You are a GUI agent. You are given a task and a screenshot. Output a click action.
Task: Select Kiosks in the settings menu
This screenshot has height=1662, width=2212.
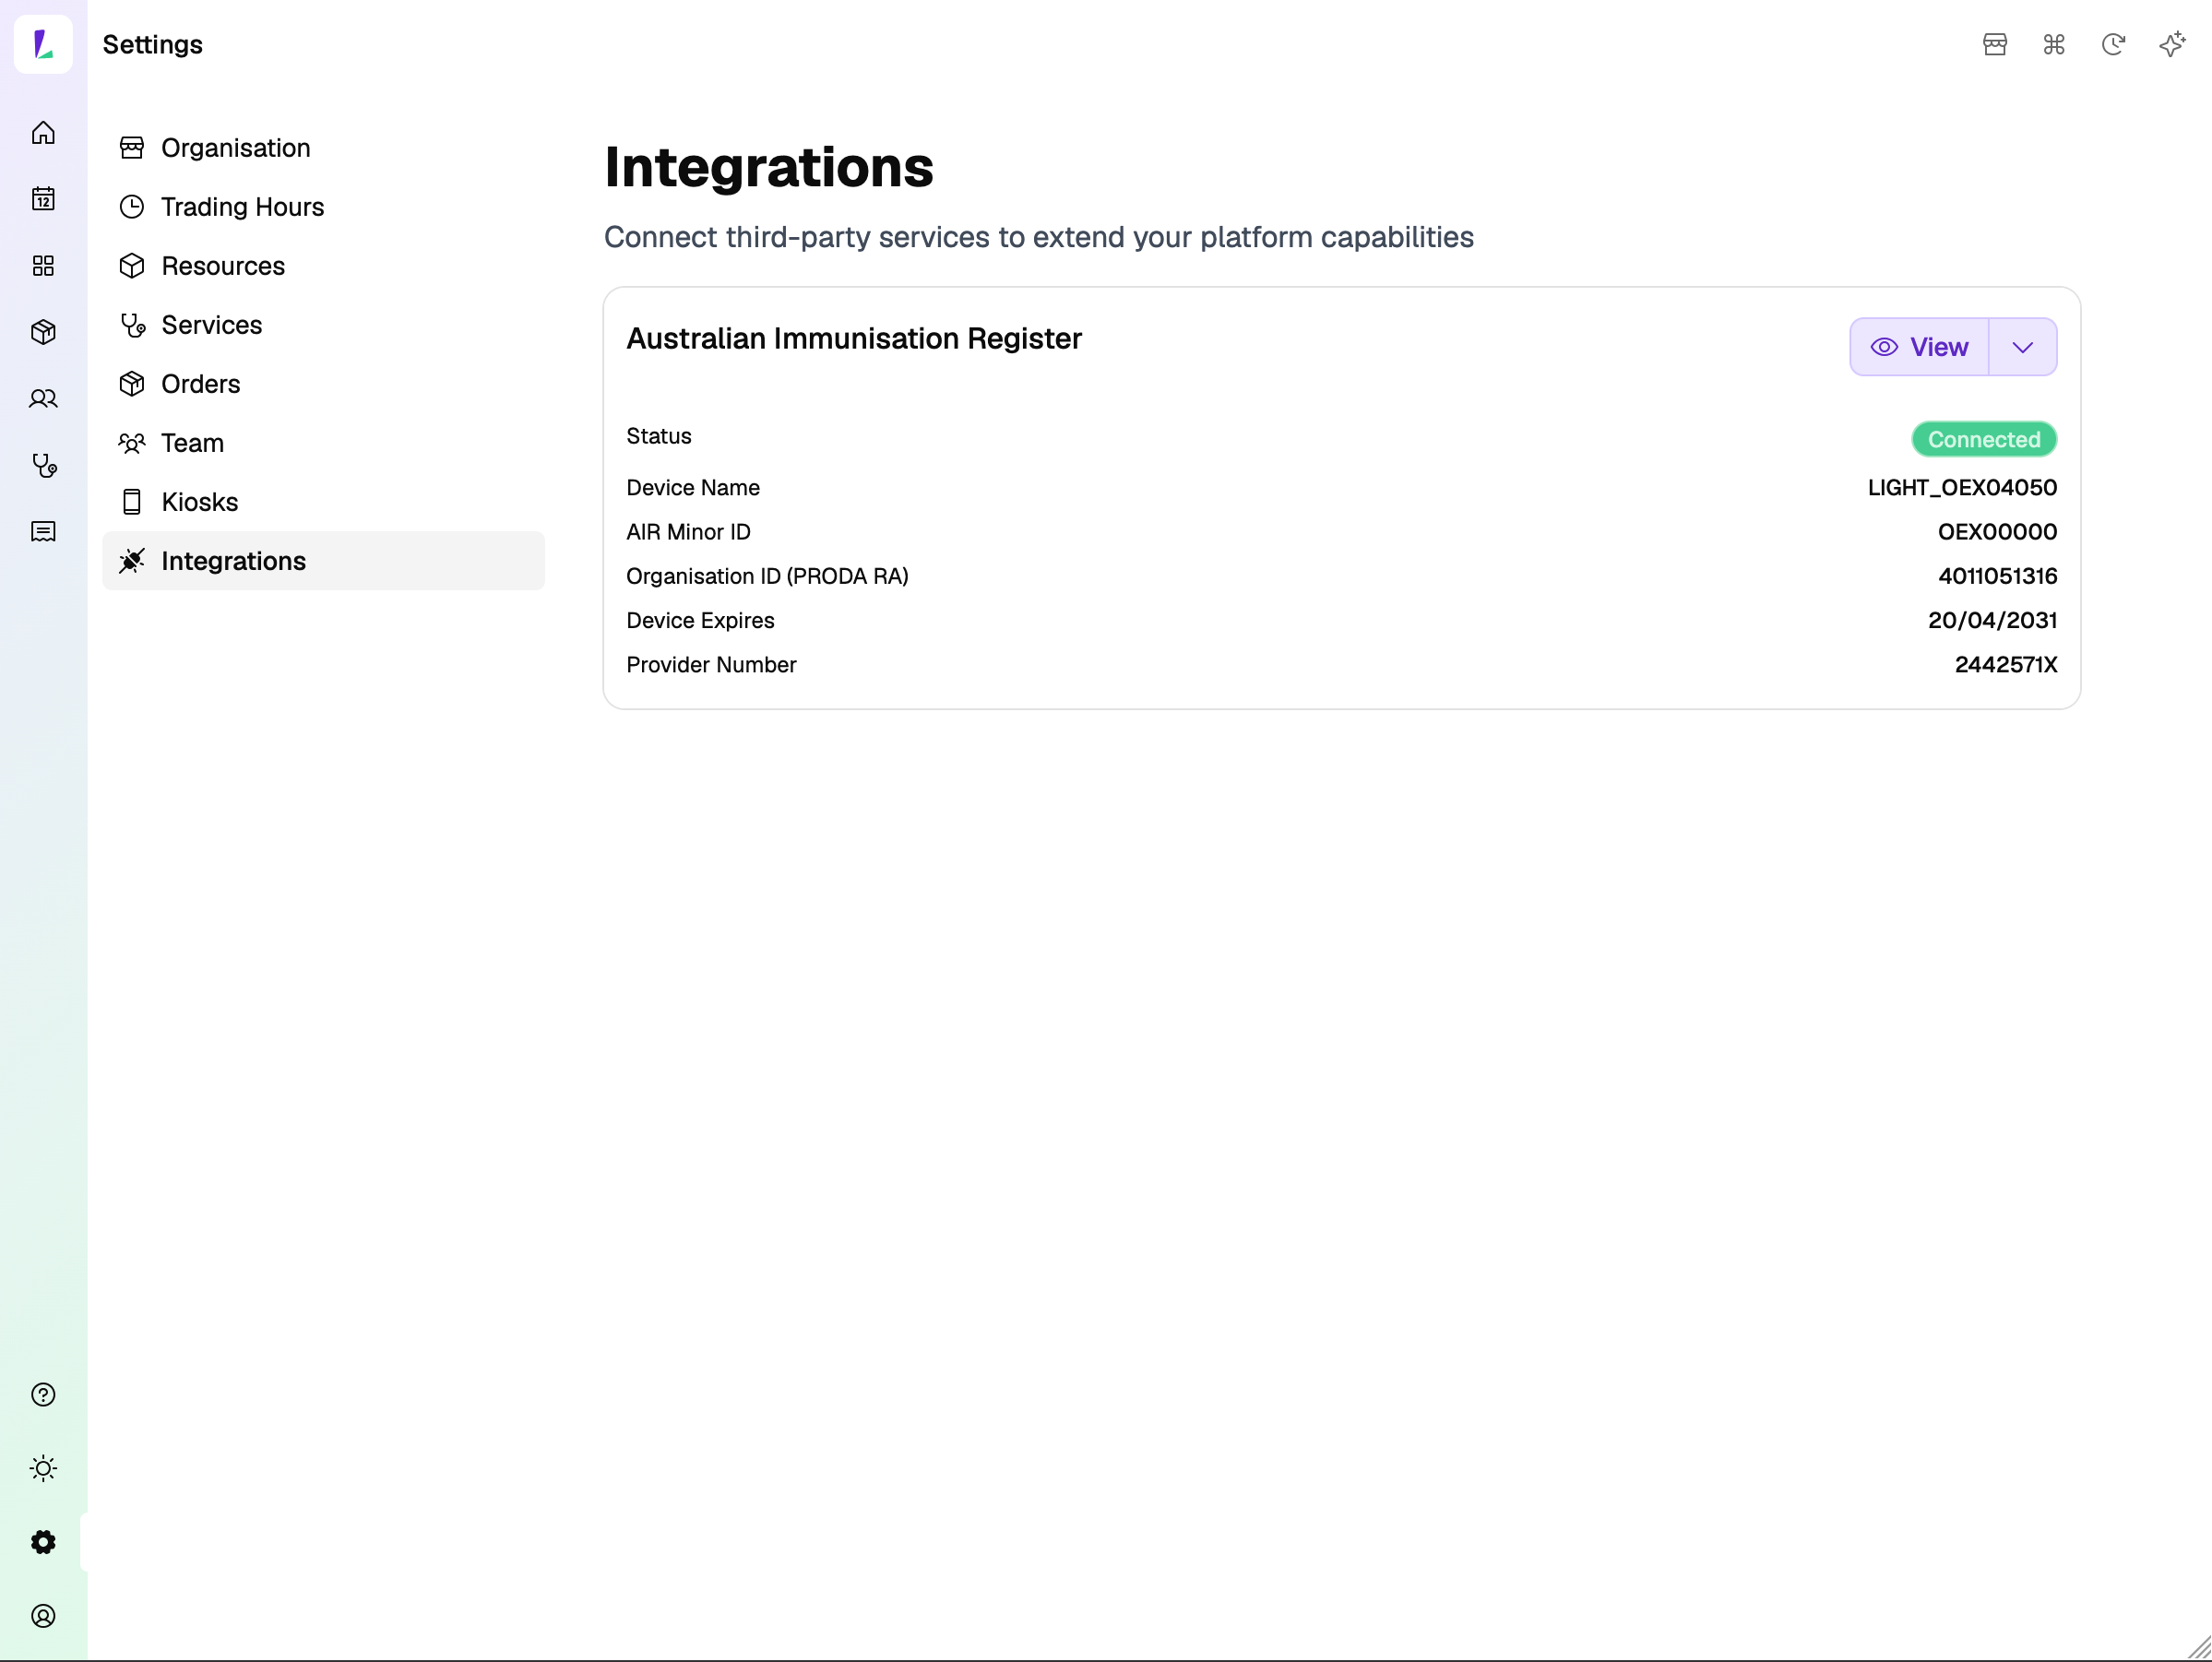(324, 502)
